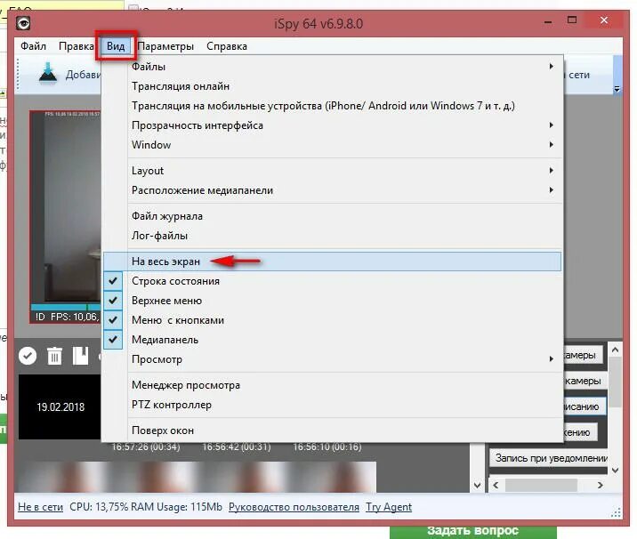The image size is (637, 539).
Task: Expand Расположение медиапанели submenu
Action: [x=333, y=190]
